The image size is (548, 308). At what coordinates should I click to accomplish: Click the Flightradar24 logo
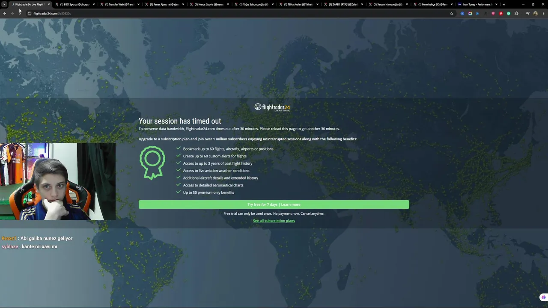pyautogui.click(x=272, y=107)
